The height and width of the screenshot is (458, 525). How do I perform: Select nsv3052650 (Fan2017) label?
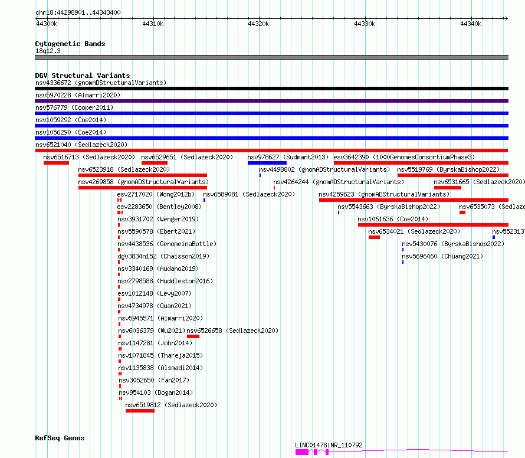click(154, 380)
